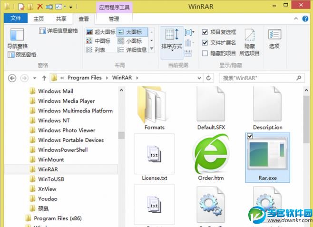Open the Navigation pane (导航窗格) menu

(x=17, y=39)
